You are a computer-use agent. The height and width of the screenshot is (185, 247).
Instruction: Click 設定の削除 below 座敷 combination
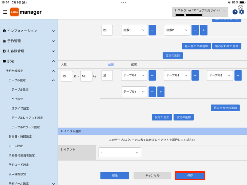173,56
